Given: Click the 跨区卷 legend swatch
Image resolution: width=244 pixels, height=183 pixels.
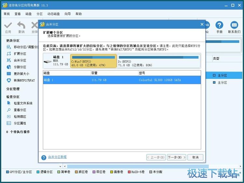Looking at the screenshot, I should pyautogui.click(x=76, y=172).
